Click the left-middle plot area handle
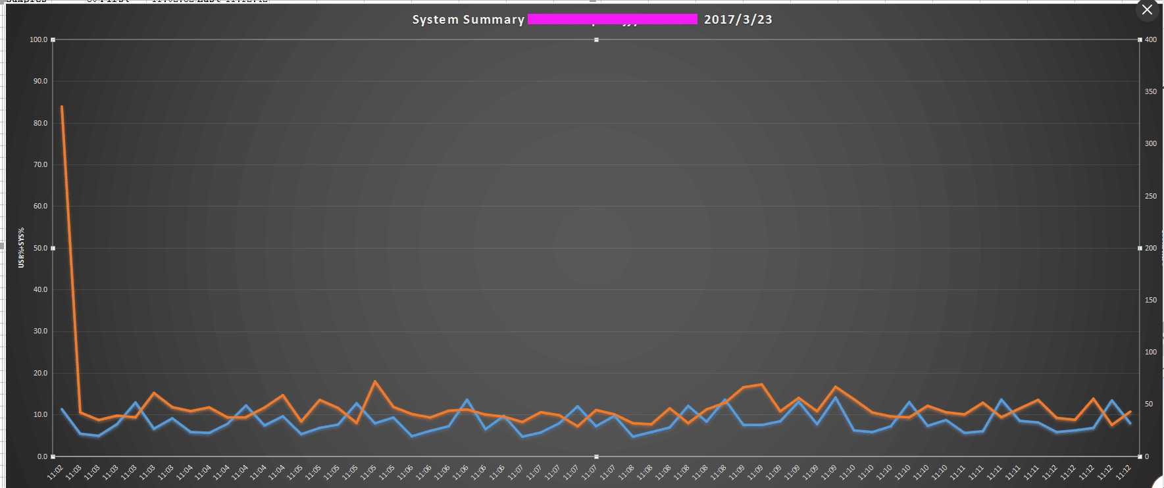The width and height of the screenshot is (1164, 488). [53, 248]
